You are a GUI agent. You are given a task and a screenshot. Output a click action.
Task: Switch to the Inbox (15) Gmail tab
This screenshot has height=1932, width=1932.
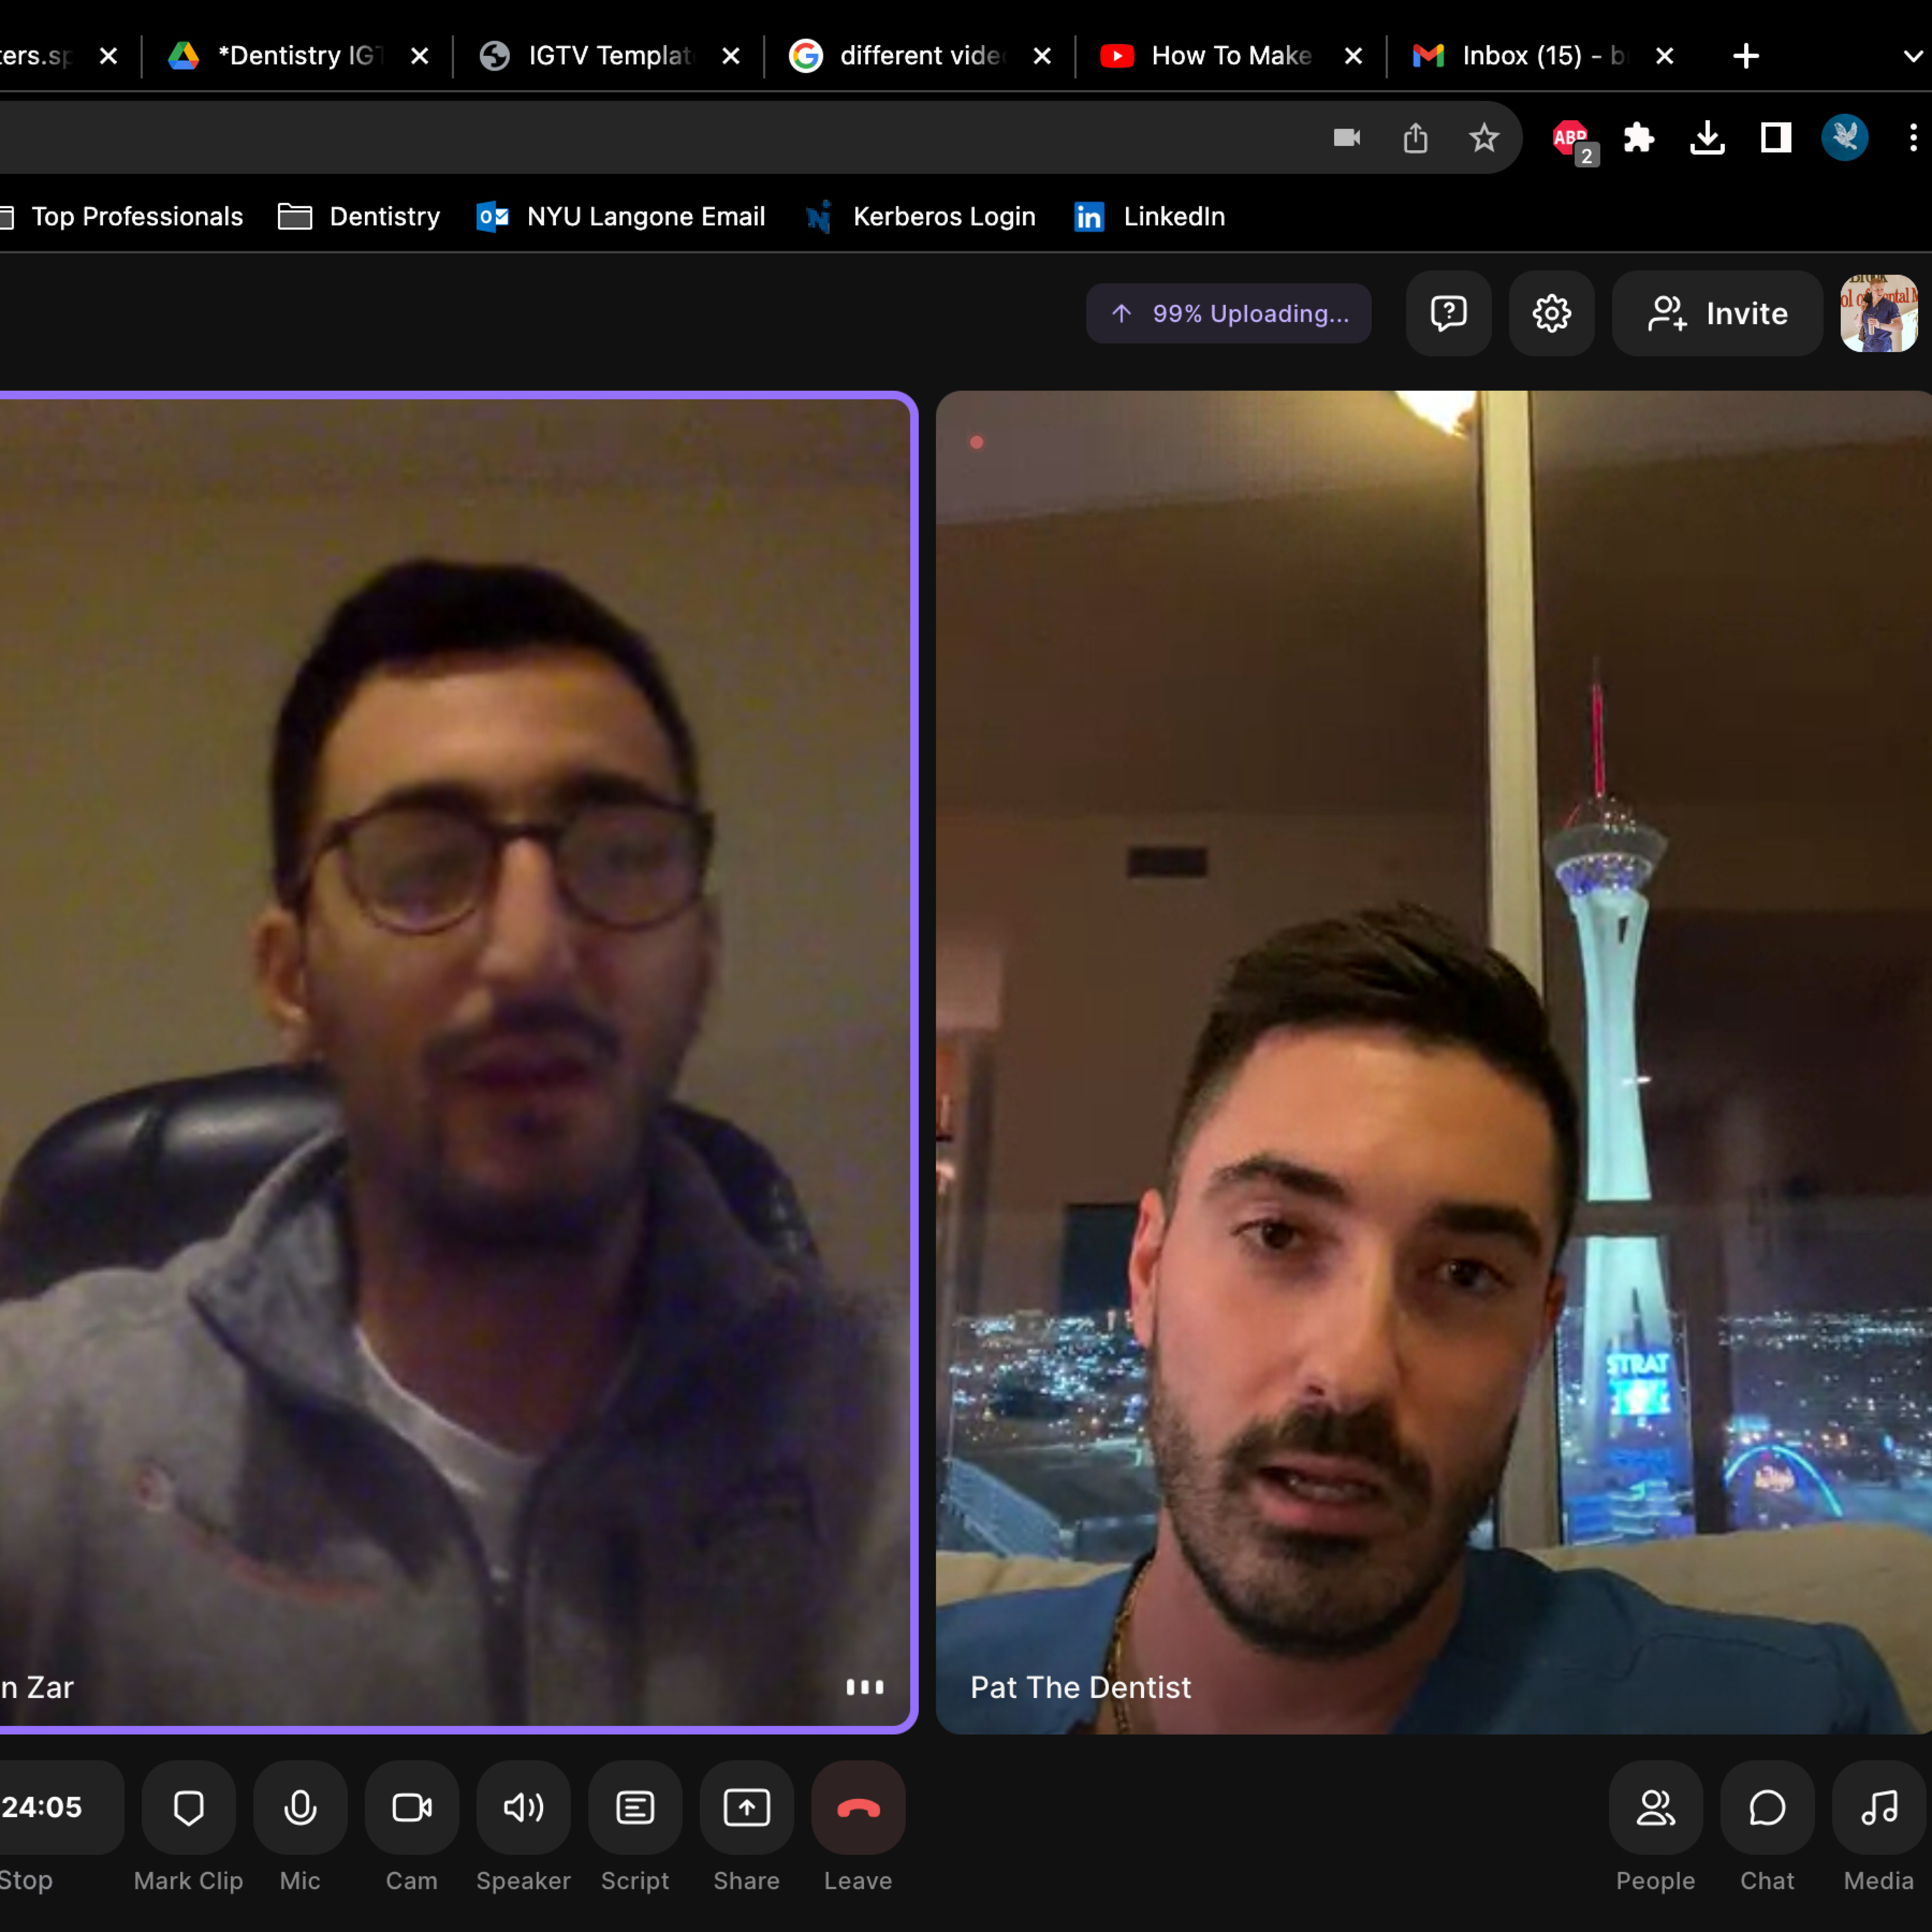click(x=1542, y=55)
